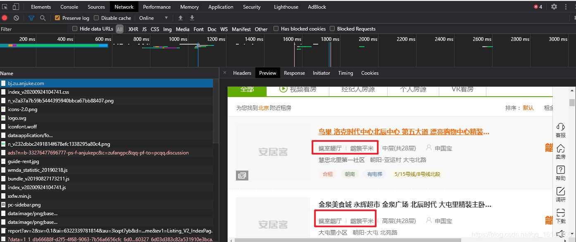Click the Filter text input field

[x=33, y=29]
